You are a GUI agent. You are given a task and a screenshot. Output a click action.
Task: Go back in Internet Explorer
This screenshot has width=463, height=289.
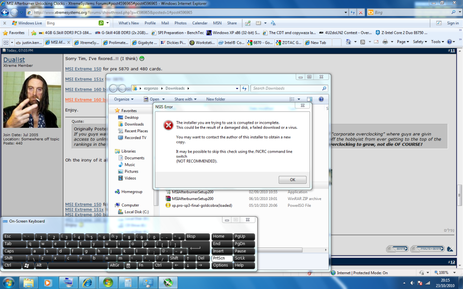point(5,12)
